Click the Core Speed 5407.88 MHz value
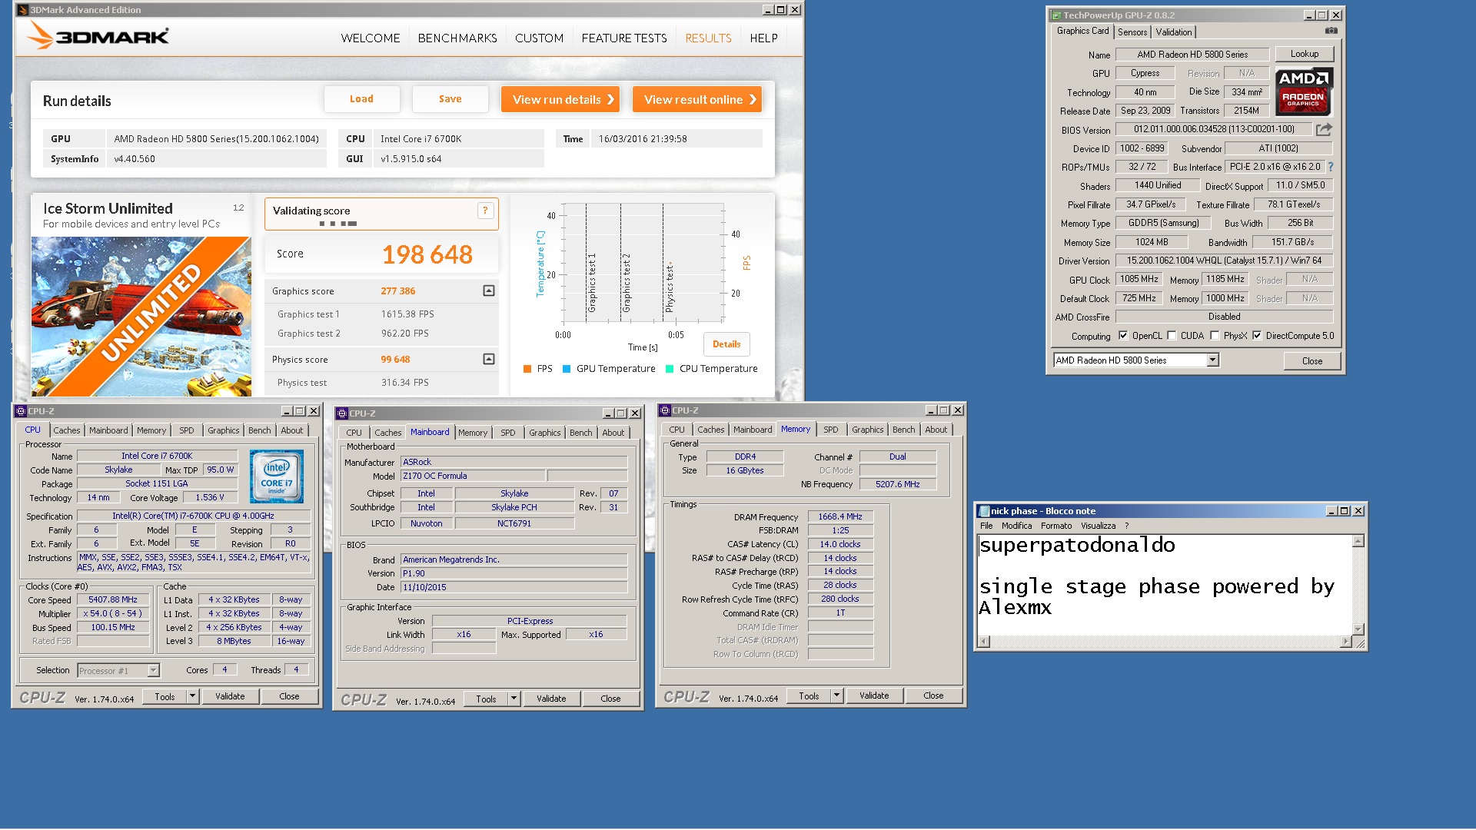This screenshot has height=830, width=1476. tap(113, 599)
